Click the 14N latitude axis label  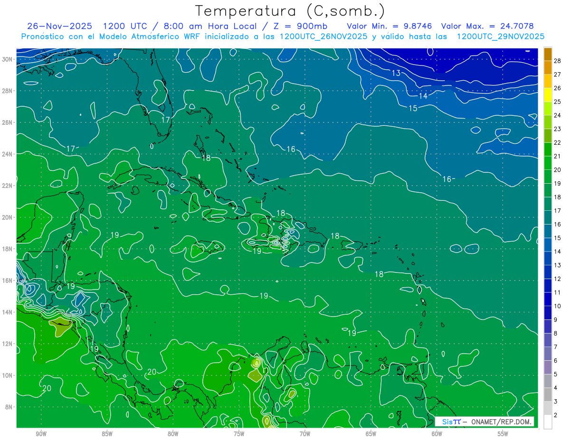pos(8,312)
